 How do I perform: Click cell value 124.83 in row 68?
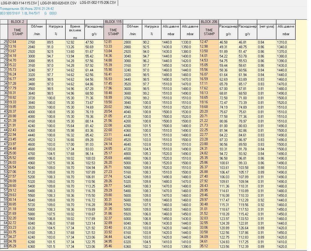(228, 242)
